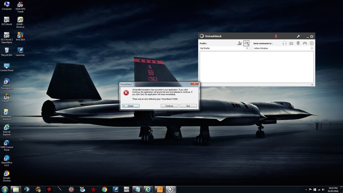Open the orange PDF app in taskbar

159,189
